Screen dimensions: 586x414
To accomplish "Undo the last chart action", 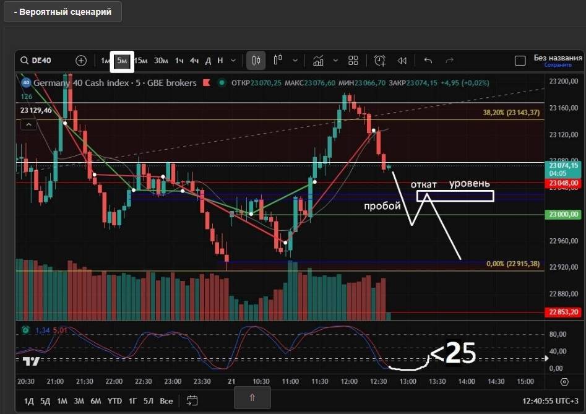I will coord(428,61).
